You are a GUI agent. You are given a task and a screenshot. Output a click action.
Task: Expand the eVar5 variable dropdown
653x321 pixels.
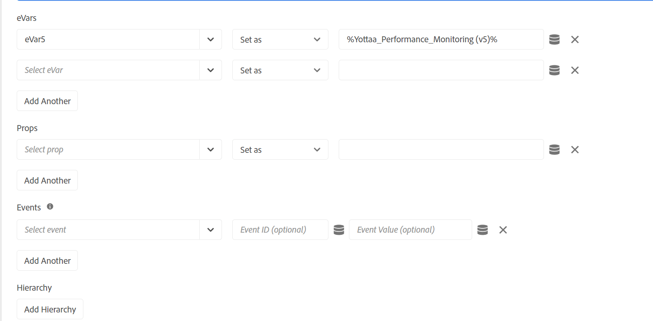pyautogui.click(x=210, y=39)
